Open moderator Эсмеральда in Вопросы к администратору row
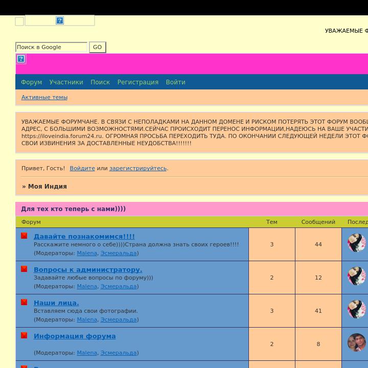368x368 pixels. click(119, 287)
